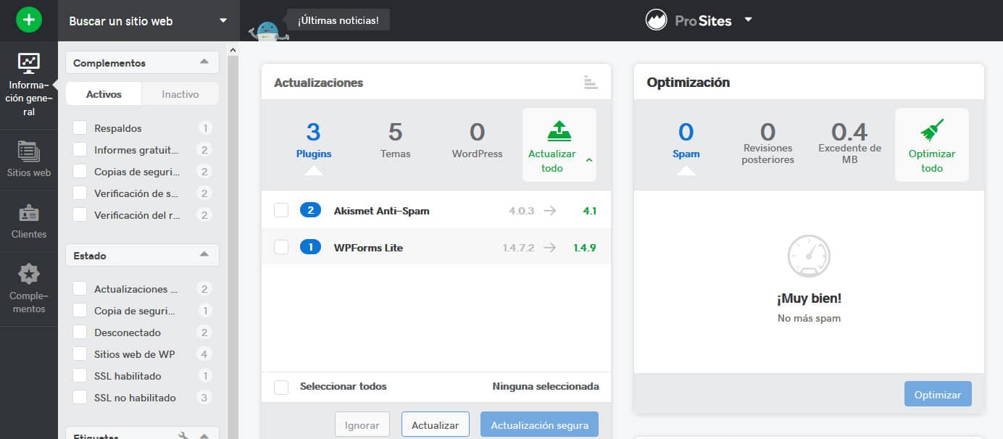1003x439 pixels.
Task: Open the chart icon in Actualizaciones header
Action: (591, 83)
